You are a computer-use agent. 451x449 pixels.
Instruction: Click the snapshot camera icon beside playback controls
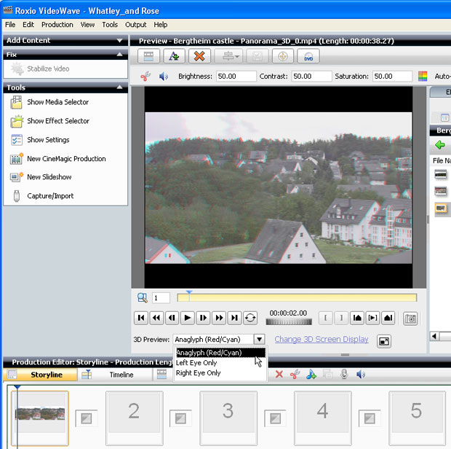[x=410, y=318]
